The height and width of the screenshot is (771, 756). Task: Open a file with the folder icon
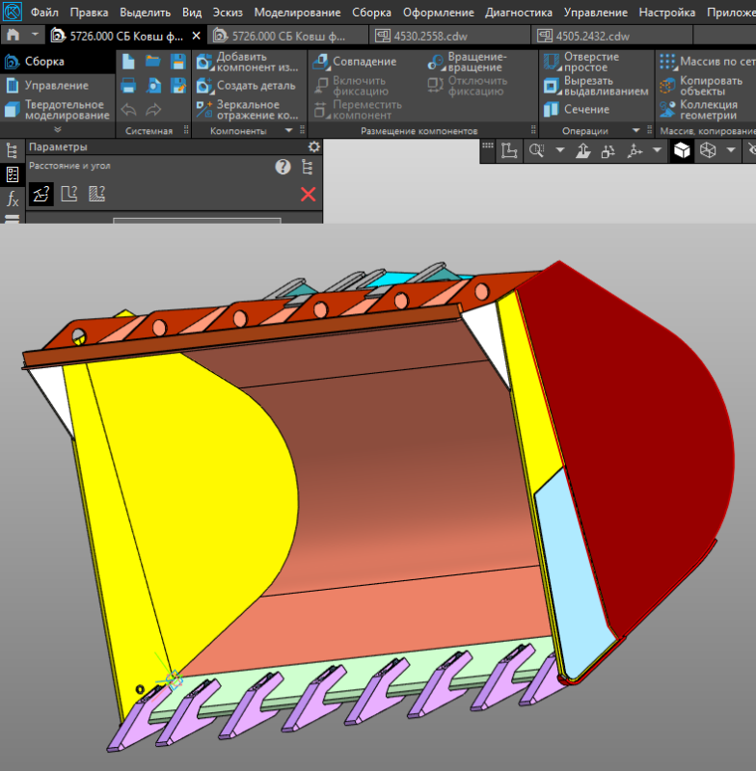click(153, 62)
